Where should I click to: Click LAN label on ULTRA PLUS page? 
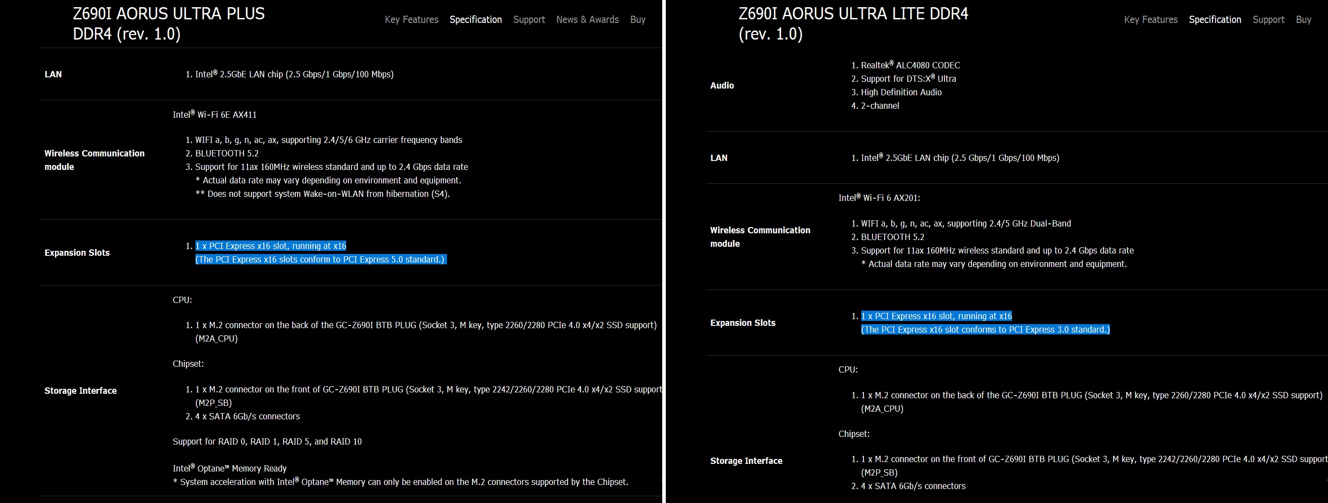click(53, 74)
